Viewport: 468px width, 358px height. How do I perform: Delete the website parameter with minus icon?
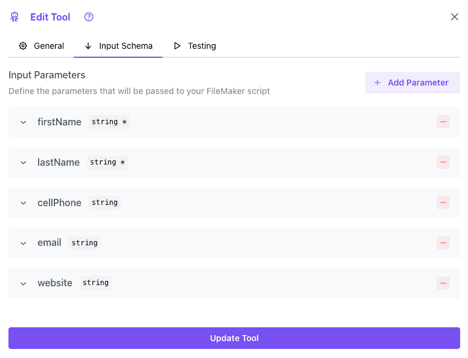point(443,283)
